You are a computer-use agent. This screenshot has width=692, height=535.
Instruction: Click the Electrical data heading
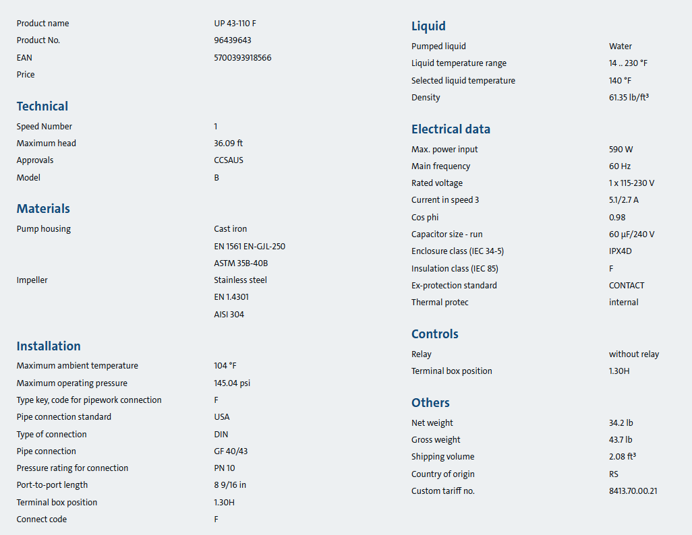[x=451, y=129]
